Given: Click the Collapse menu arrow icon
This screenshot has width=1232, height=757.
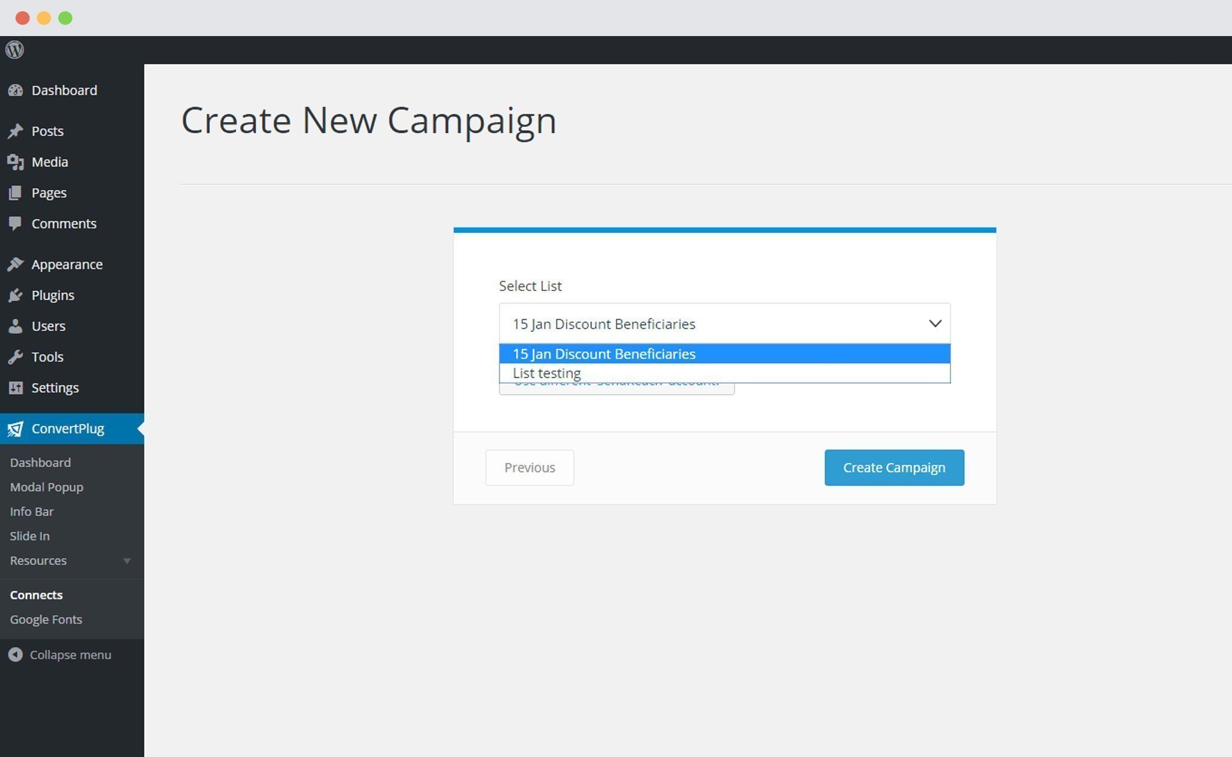Looking at the screenshot, I should tap(16, 655).
